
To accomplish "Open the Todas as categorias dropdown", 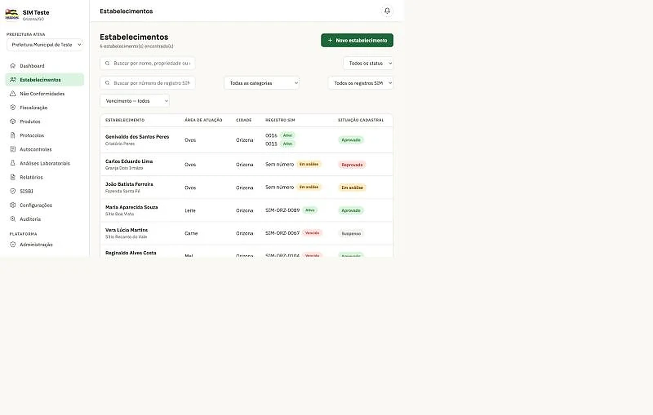I will point(262,83).
